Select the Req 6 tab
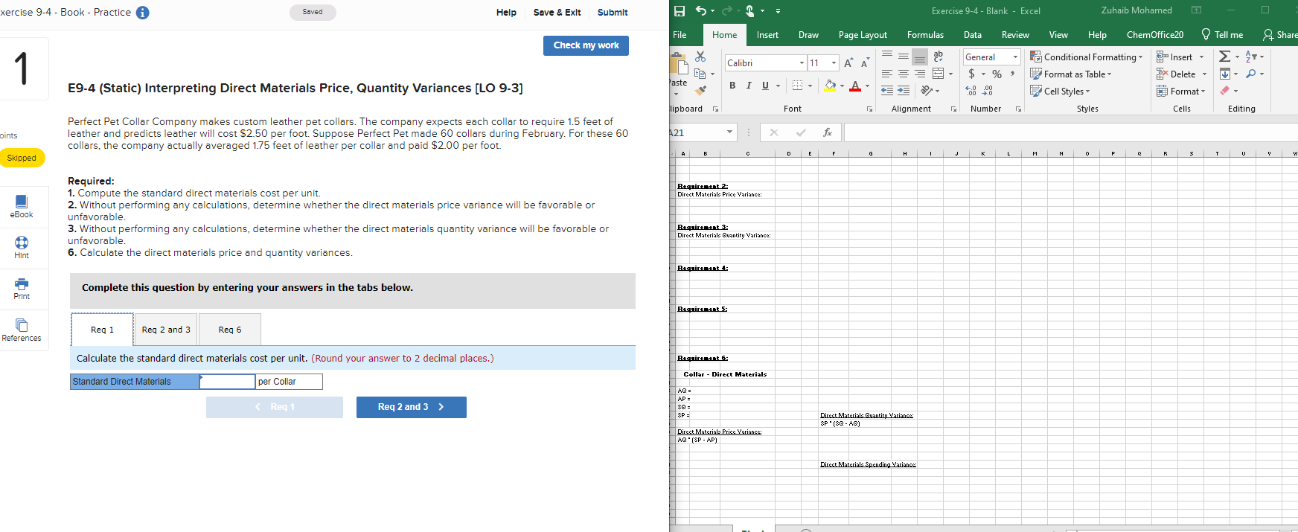1298x532 pixels. point(229,330)
